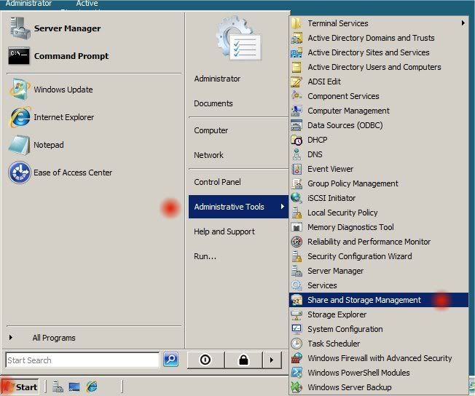This screenshot has width=475, height=396.
Task: Click Active Directory Sites and Services icon
Action: (297, 52)
